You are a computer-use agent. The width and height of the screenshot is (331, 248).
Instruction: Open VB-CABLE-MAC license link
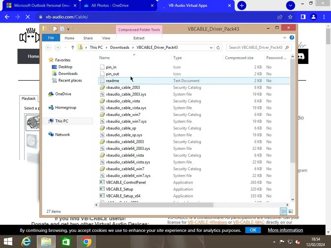[x=249, y=222]
